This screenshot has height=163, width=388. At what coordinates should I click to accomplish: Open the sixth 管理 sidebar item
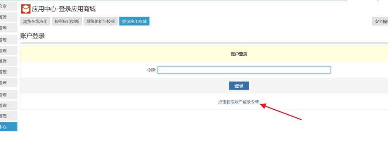5,72
